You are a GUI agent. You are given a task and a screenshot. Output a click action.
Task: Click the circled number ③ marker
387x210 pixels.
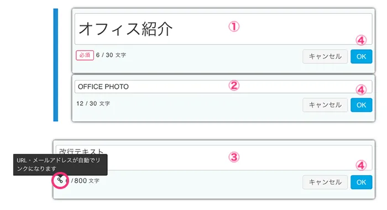(x=234, y=157)
